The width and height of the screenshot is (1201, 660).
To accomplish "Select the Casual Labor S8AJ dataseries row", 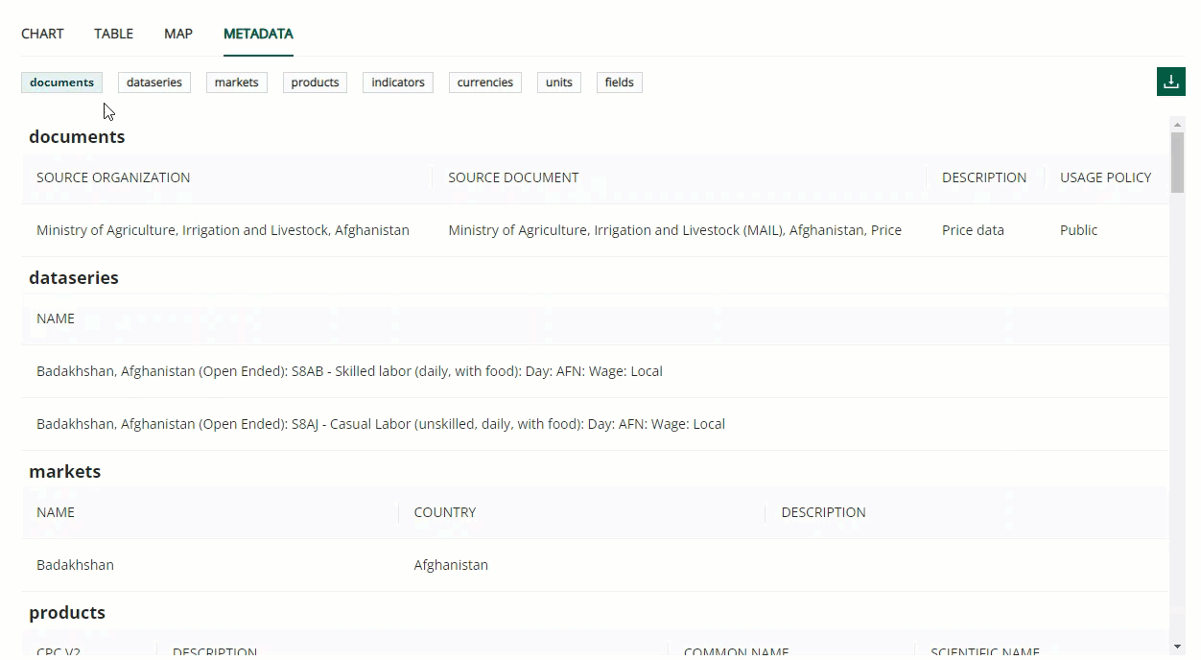I will coord(380,424).
